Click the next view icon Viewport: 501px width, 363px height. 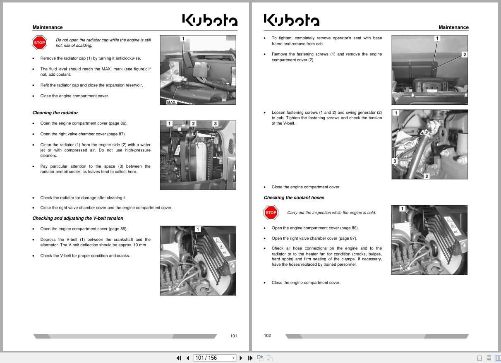click(x=269, y=358)
